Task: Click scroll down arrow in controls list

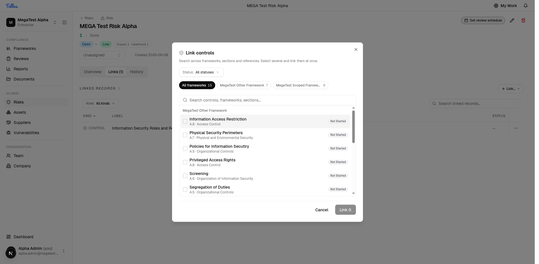Action: [x=353, y=193]
